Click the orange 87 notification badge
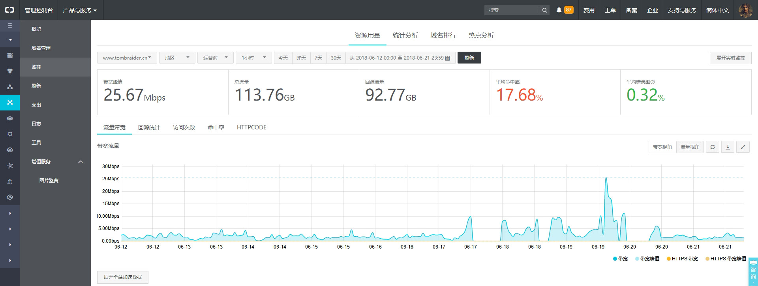This screenshot has width=758, height=286. (x=568, y=10)
